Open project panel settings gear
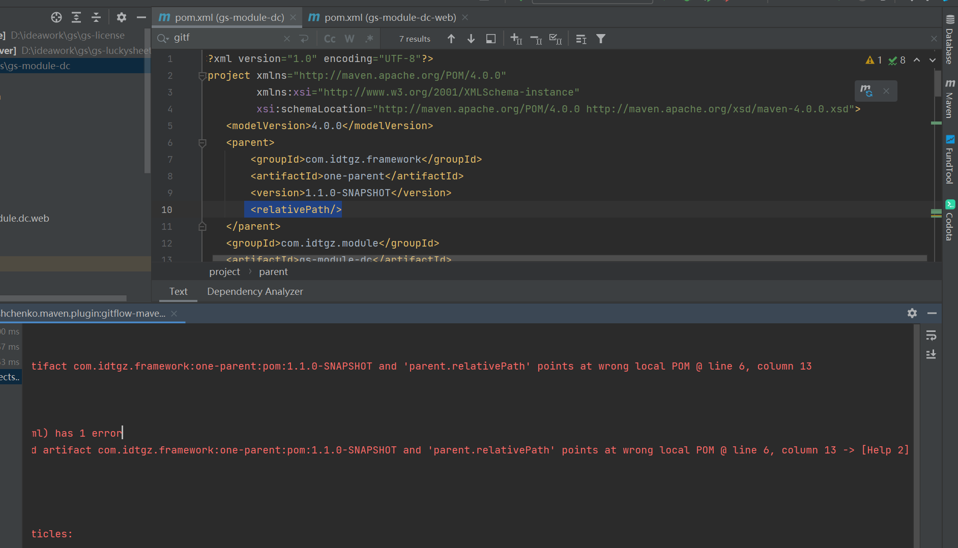This screenshot has height=548, width=958. coord(121,17)
